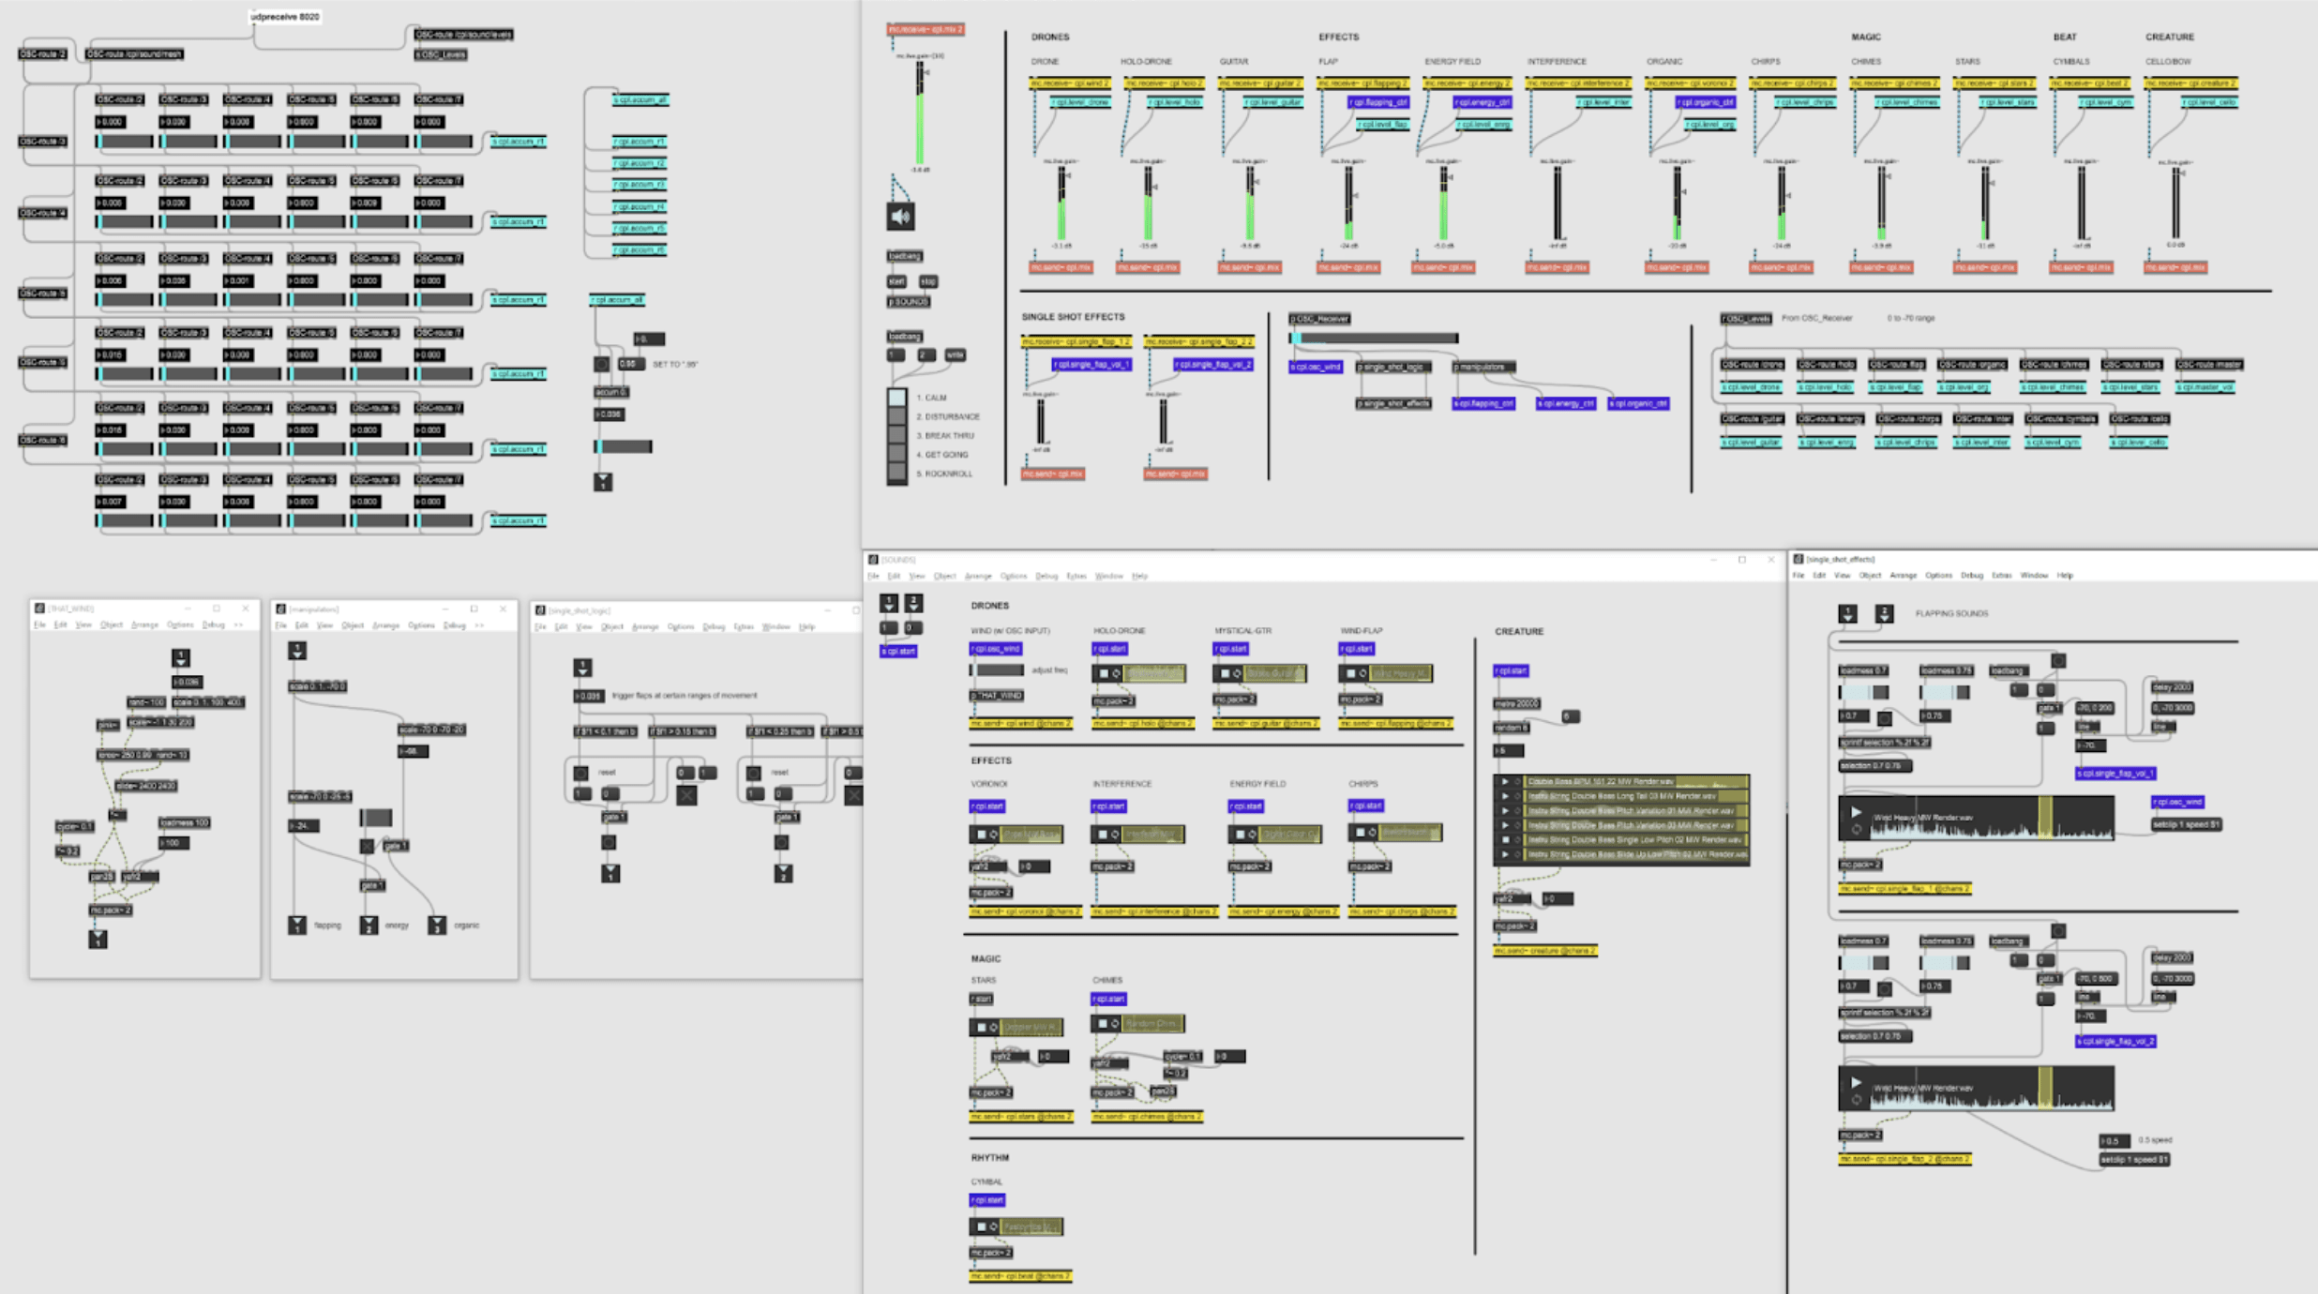This screenshot has height=1294, width=2318.
Task: Toggle the X switch below first reset in single_shot_logic
Action: pyautogui.click(x=686, y=795)
